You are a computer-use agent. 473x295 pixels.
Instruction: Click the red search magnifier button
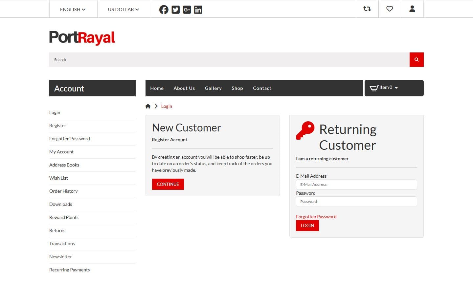[x=417, y=60]
